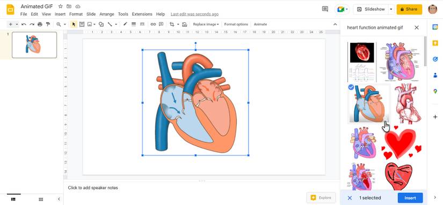Click the Zoom magnifier tool
The height and width of the screenshot is (205, 443).
(59, 24)
